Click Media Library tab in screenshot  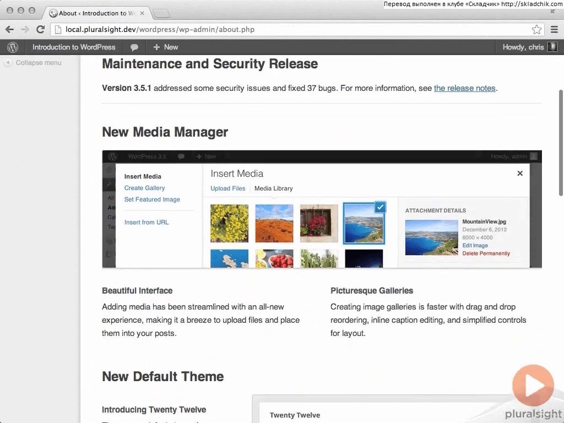coord(273,188)
